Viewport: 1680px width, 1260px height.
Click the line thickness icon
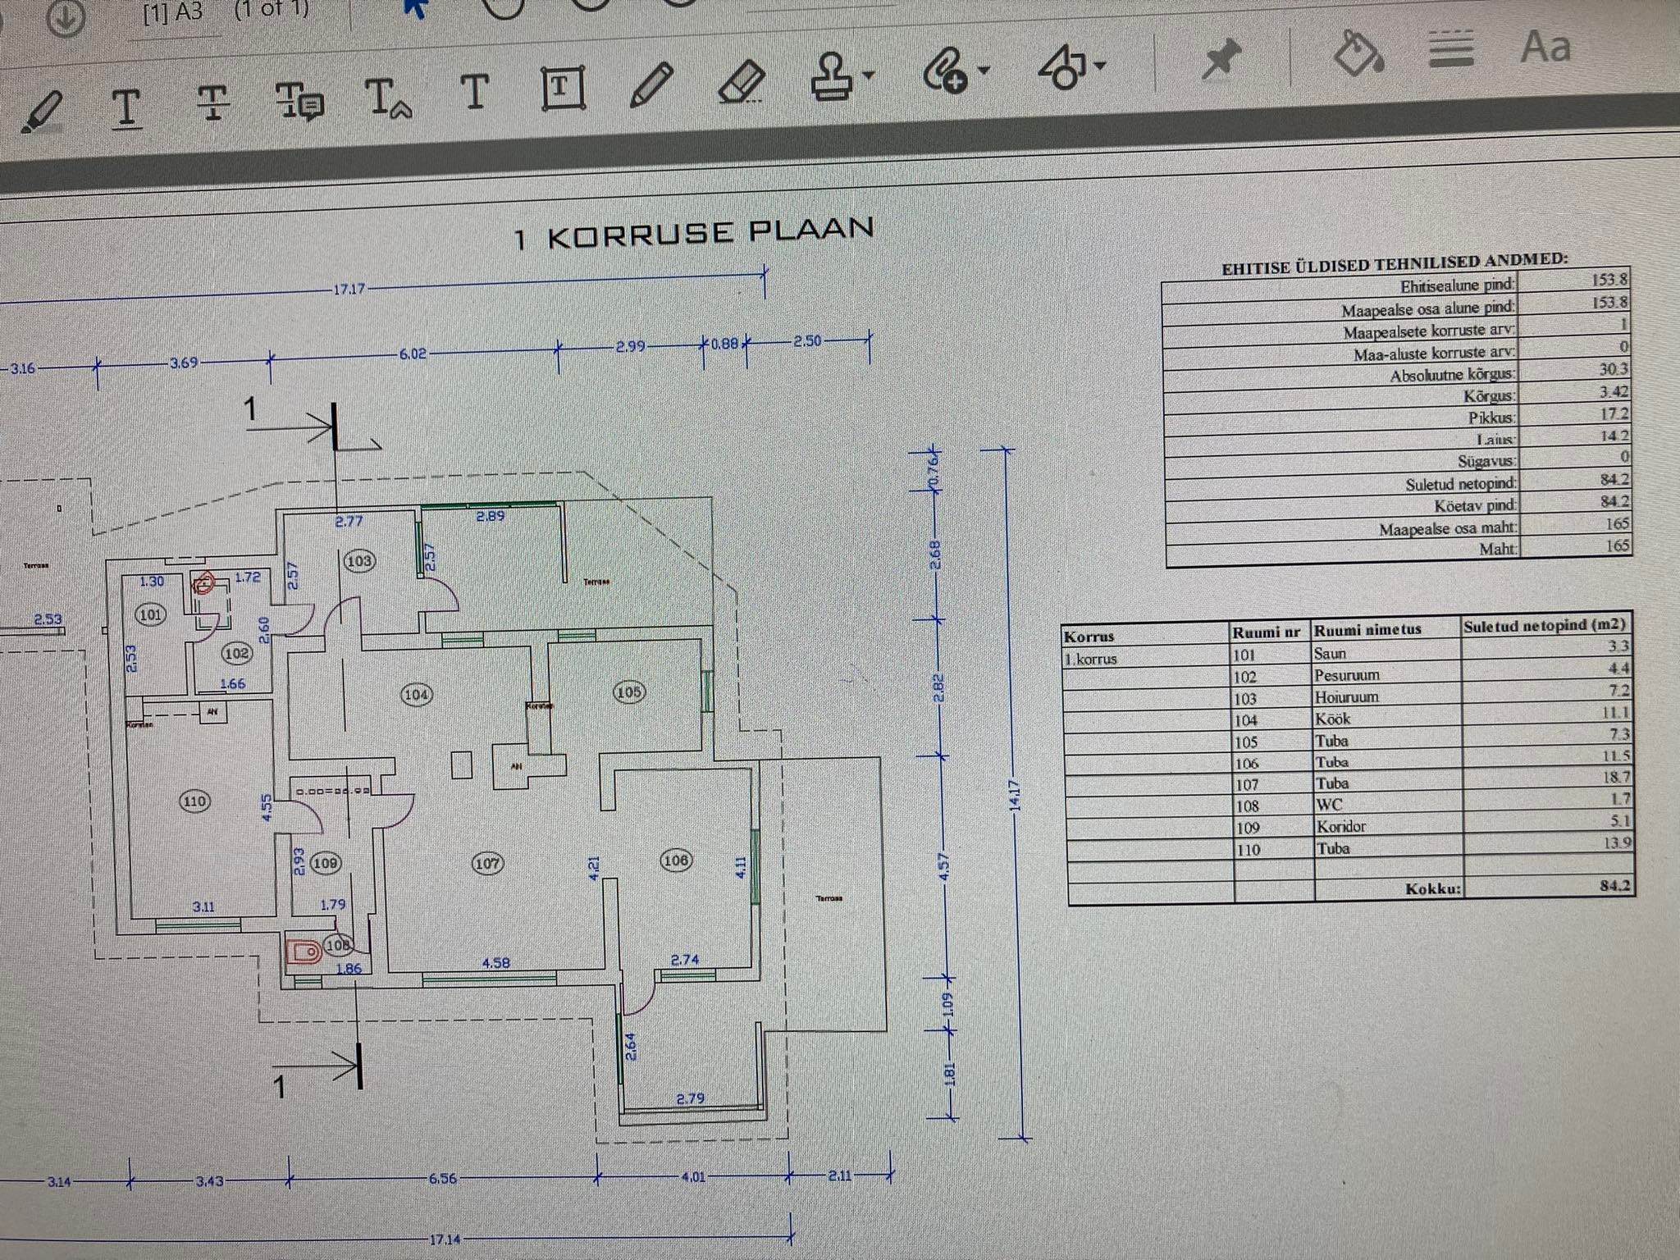click(x=1450, y=49)
